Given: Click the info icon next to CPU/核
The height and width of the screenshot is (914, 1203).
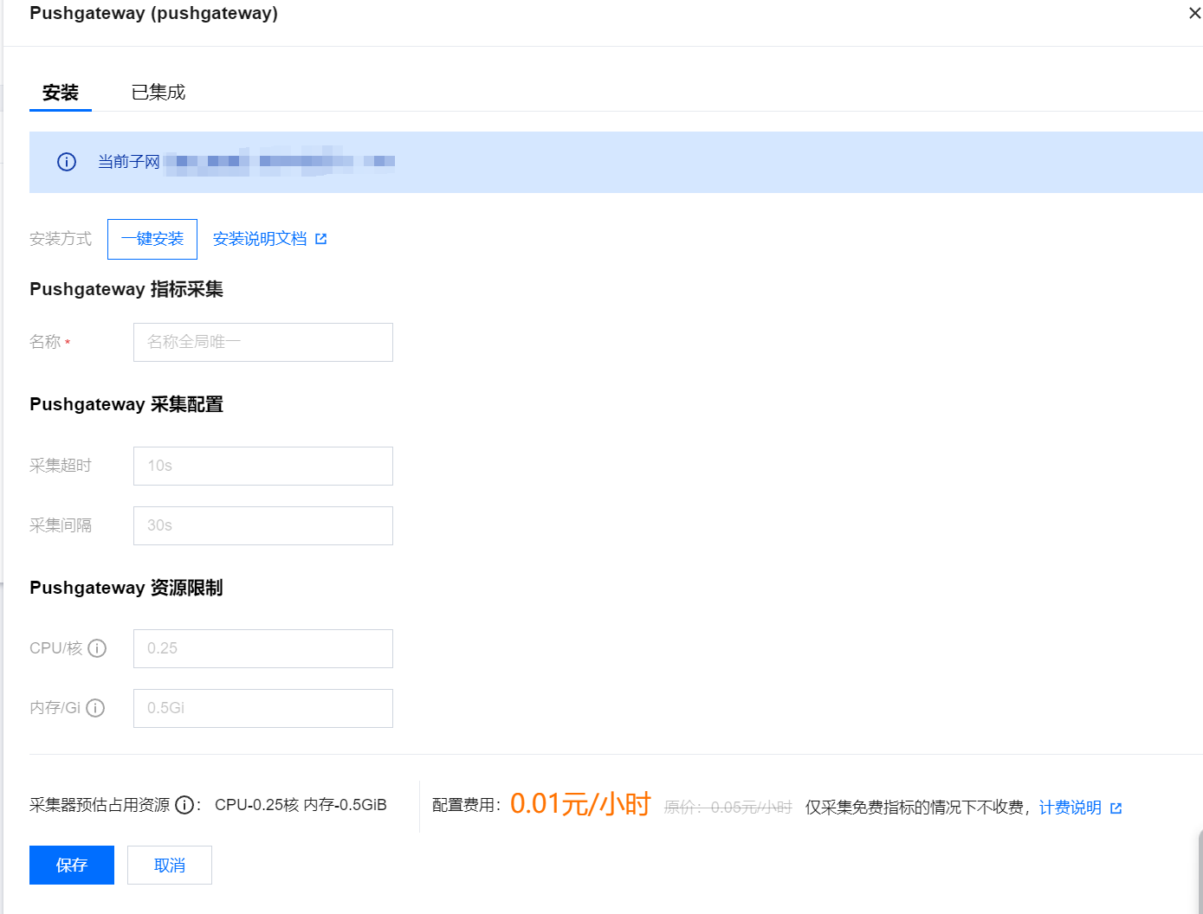Looking at the screenshot, I should pos(97,648).
